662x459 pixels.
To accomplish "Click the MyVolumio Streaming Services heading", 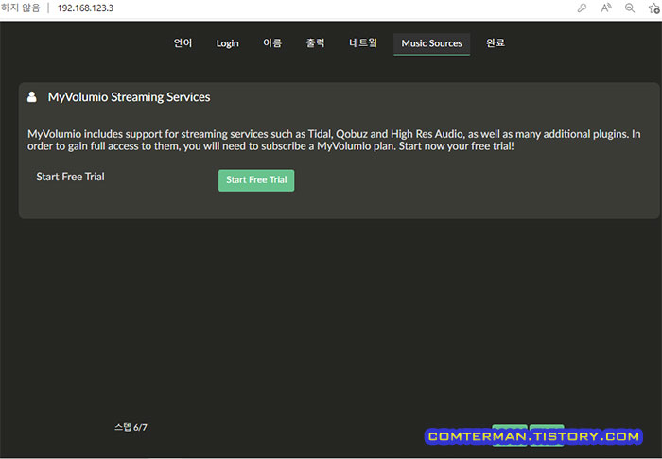I will click(x=129, y=97).
